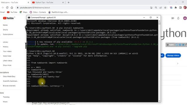Click the Manage videos button

click(173, 55)
